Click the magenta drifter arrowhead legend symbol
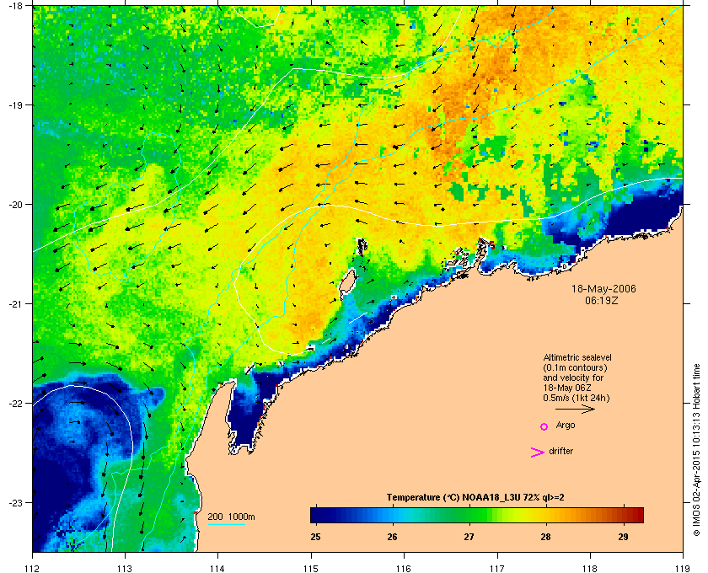The width and height of the screenshot is (708, 573). [x=538, y=453]
